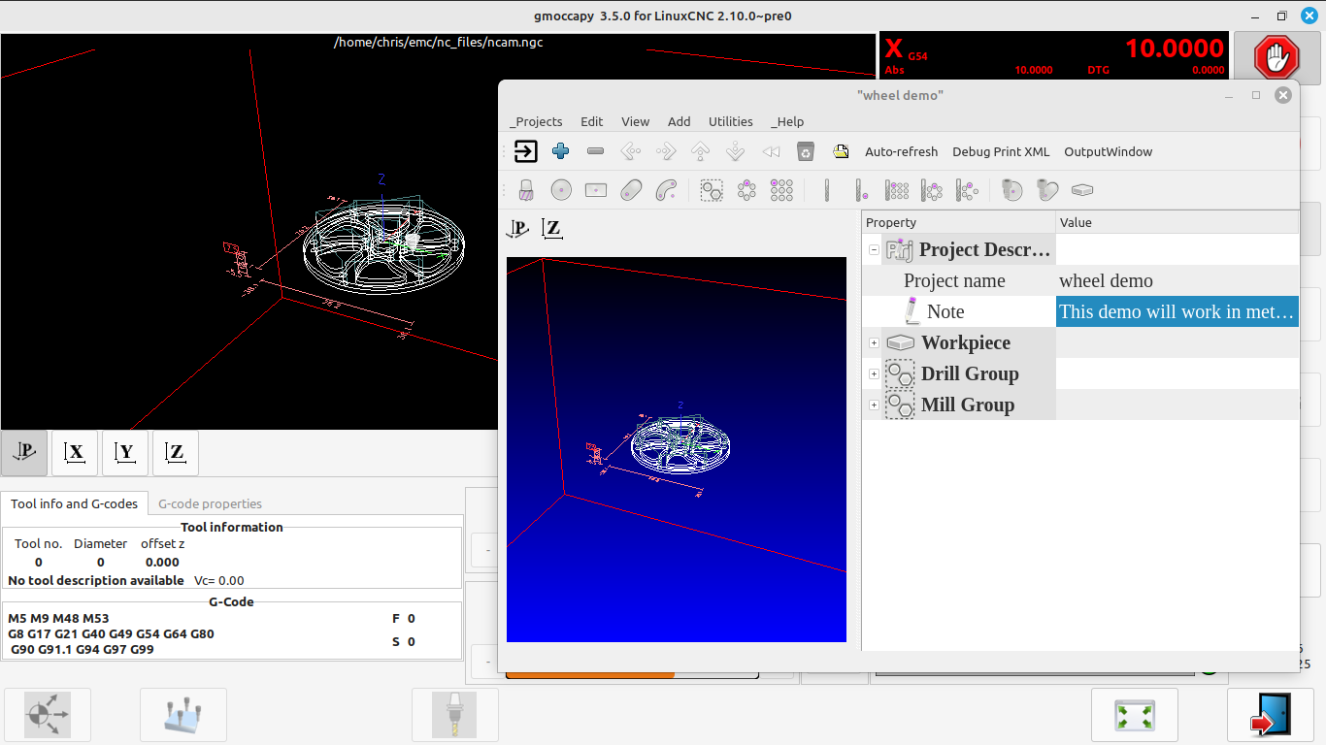
Task: Click the gmoccapy exit door button
Action: coord(1270,716)
